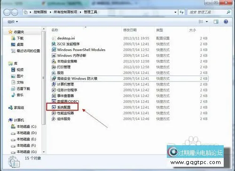
Task: Expand the address bar history dropdown
Action: [175, 12]
